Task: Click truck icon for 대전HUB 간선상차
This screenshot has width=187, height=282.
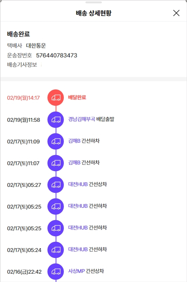Action: (x=56, y=185)
